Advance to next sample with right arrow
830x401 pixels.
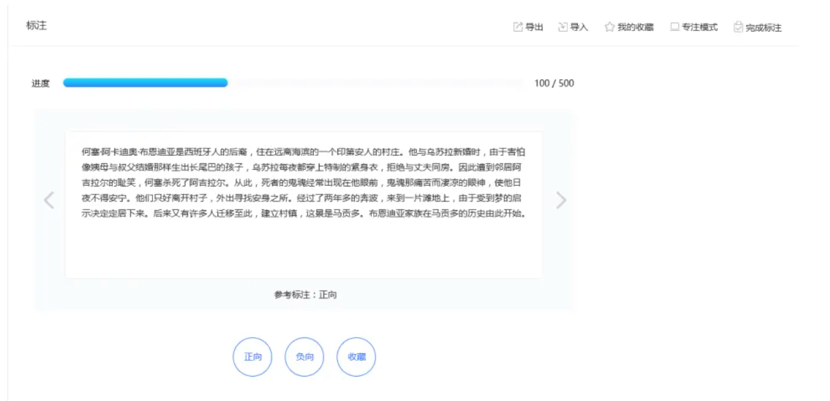(561, 200)
